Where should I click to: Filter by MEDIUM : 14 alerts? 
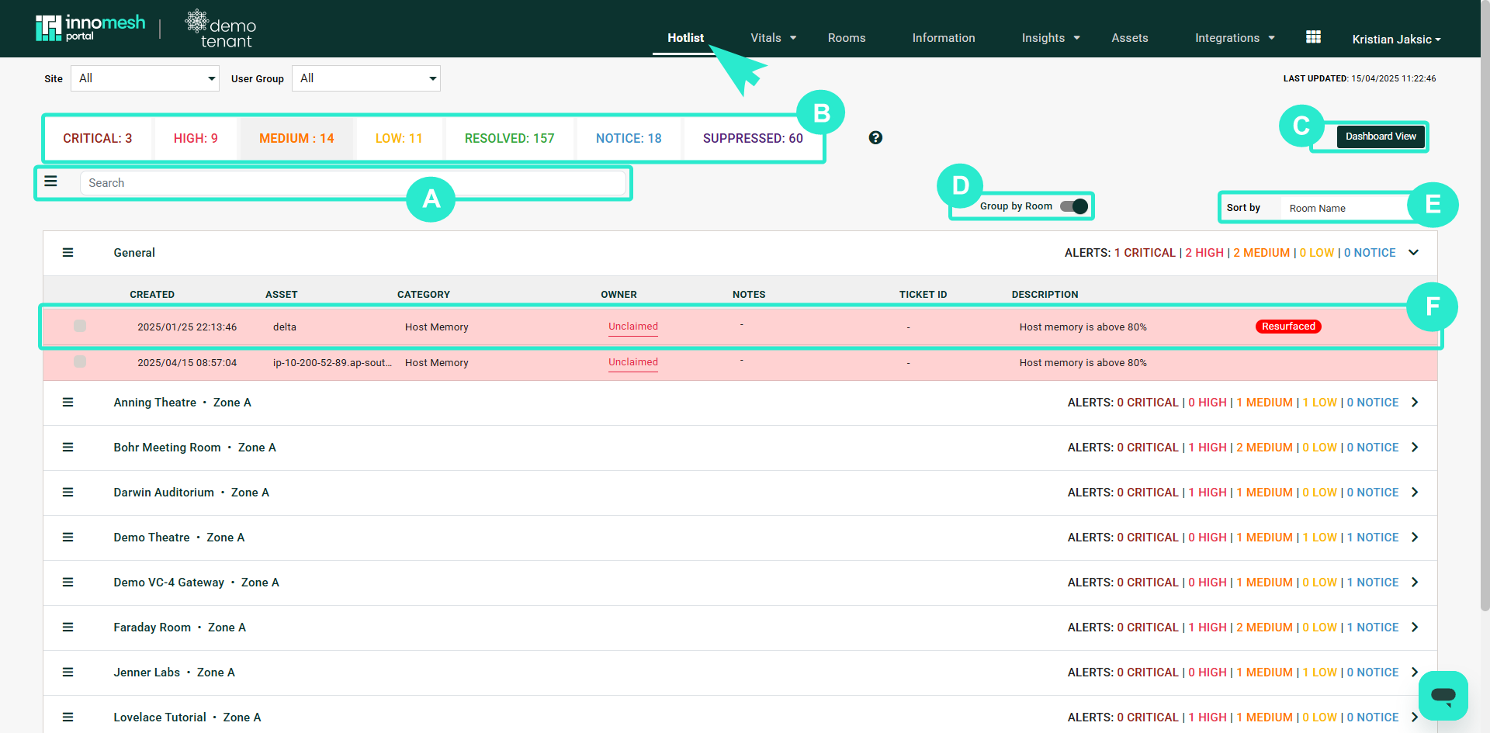(x=296, y=138)
